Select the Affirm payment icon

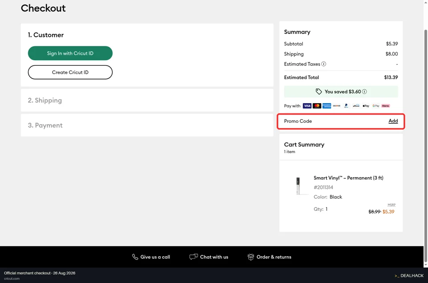356,106
